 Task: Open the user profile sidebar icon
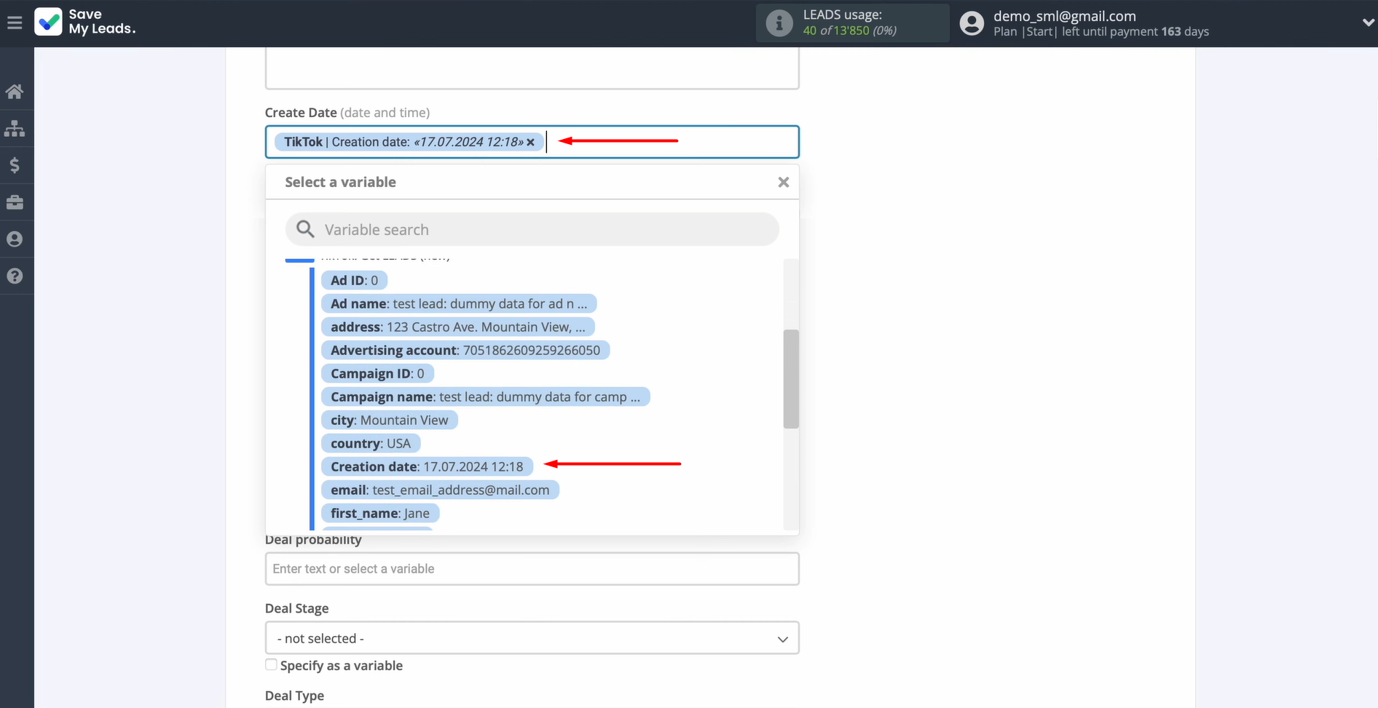(x=15, y=239)
